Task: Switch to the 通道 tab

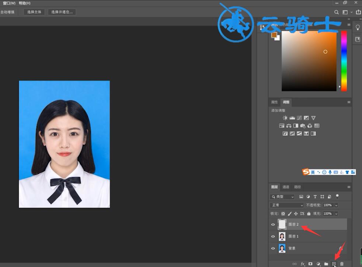Action: coord(286,187)
